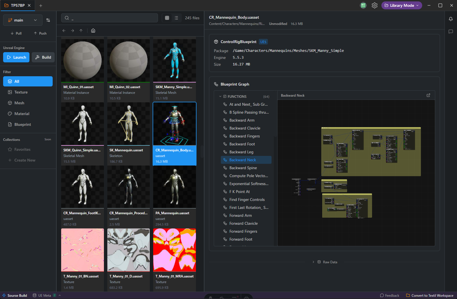This screenshot has height=299, width=457.
Task: Pop out Backward Neck graph
Action: (428, 96)
